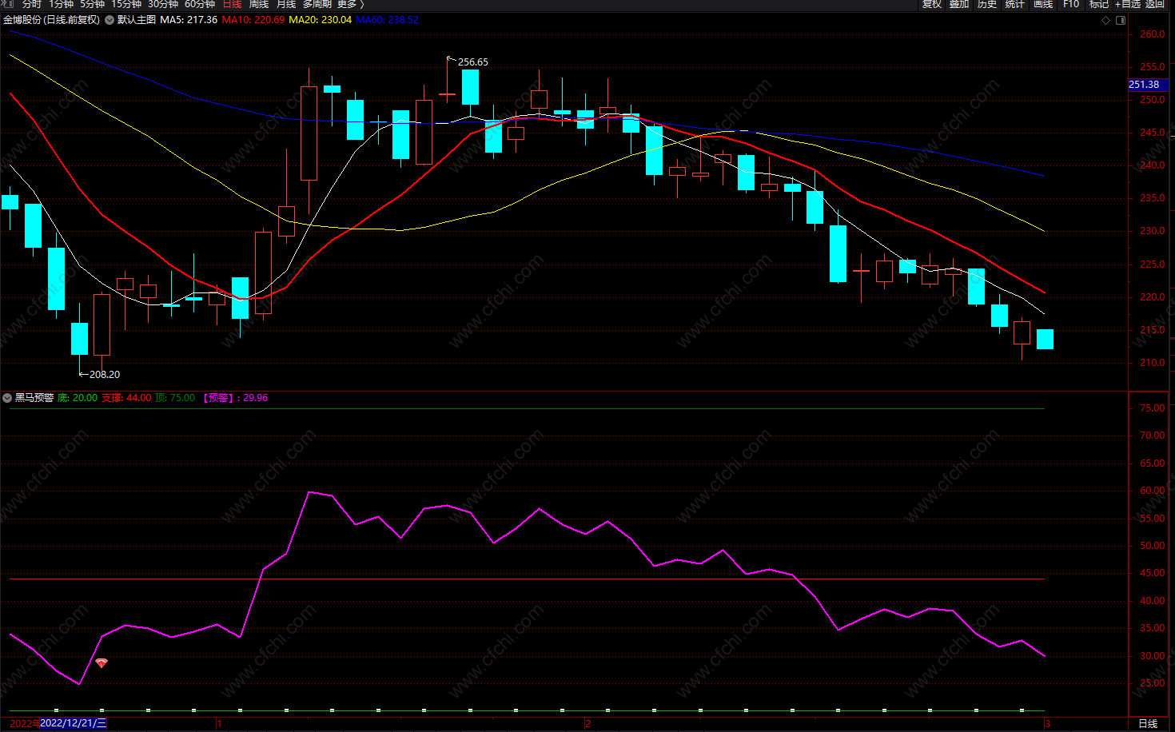Select the 60分钟 period tab
Viewport: 1175px width, 732px height.
point(199,4)
